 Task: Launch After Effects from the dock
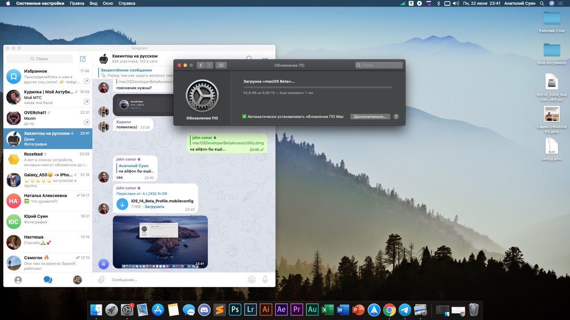281,309
